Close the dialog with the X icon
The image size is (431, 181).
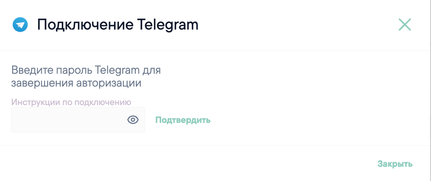(405, 25)
